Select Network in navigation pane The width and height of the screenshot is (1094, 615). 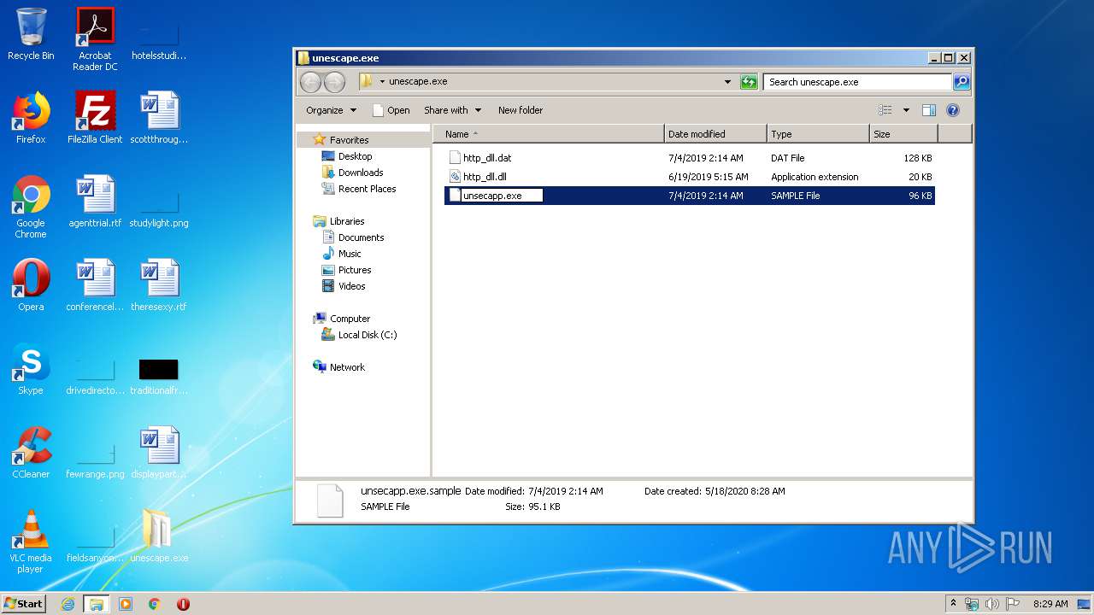(347, 367)
